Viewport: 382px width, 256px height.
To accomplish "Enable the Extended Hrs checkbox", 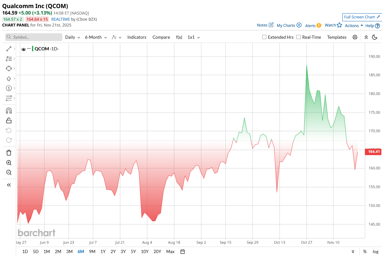I will pos(264,37).
